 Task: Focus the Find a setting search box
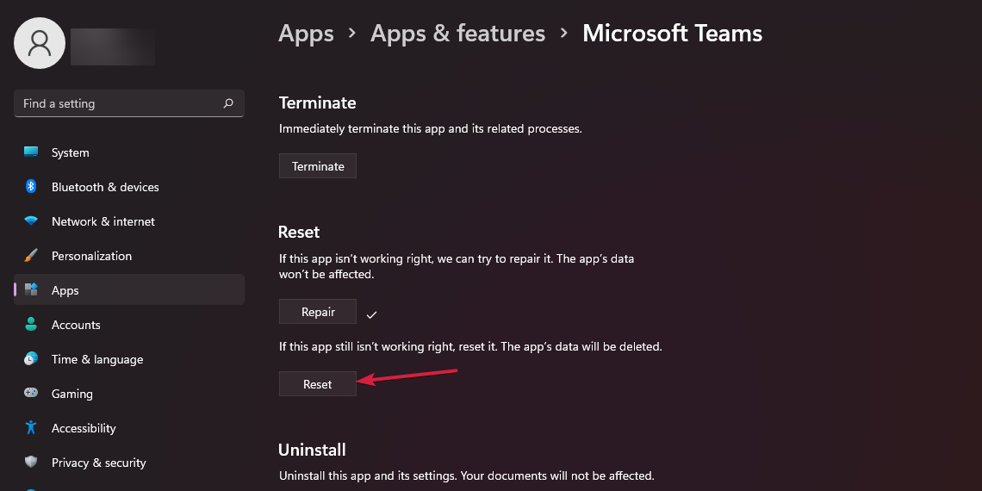pyautogui.click(x=121, y=103)
